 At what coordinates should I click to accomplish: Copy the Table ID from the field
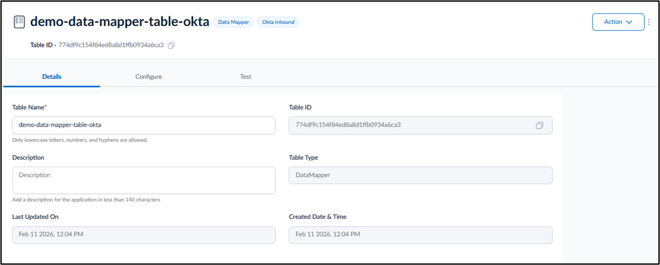click(539, 125)
